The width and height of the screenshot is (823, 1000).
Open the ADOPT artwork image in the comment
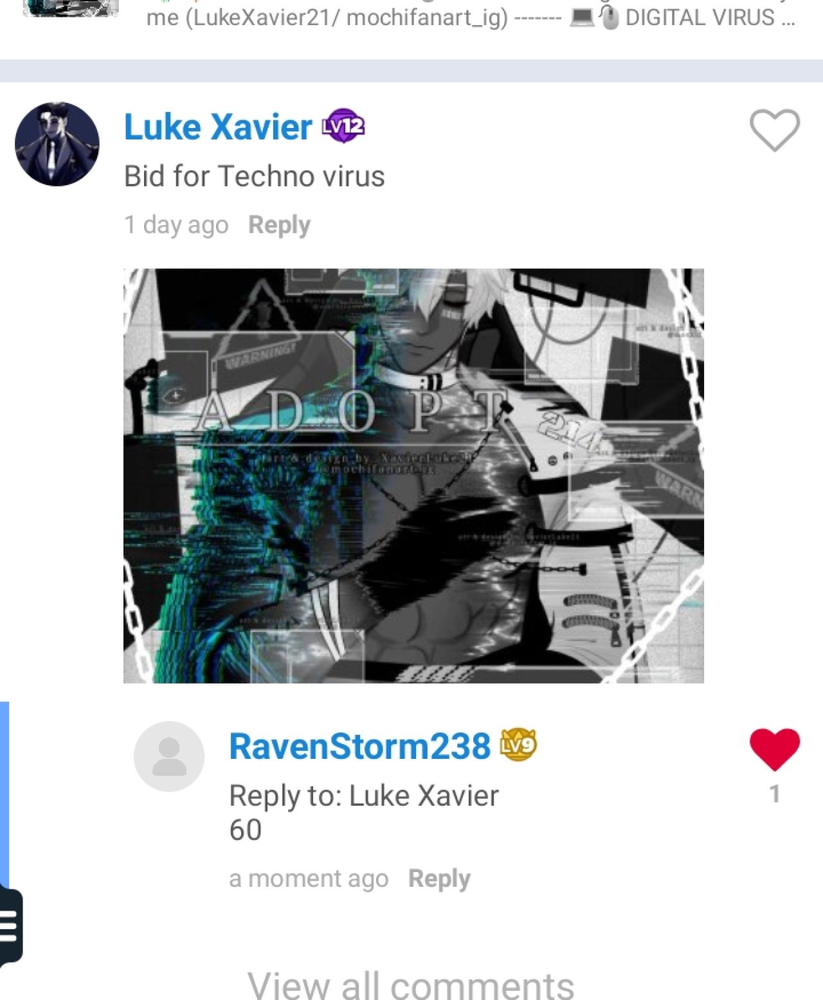pyautogui.click(x=413, y=476)
